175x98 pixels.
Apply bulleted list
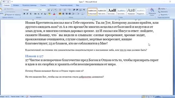click(x=60, y=10)
